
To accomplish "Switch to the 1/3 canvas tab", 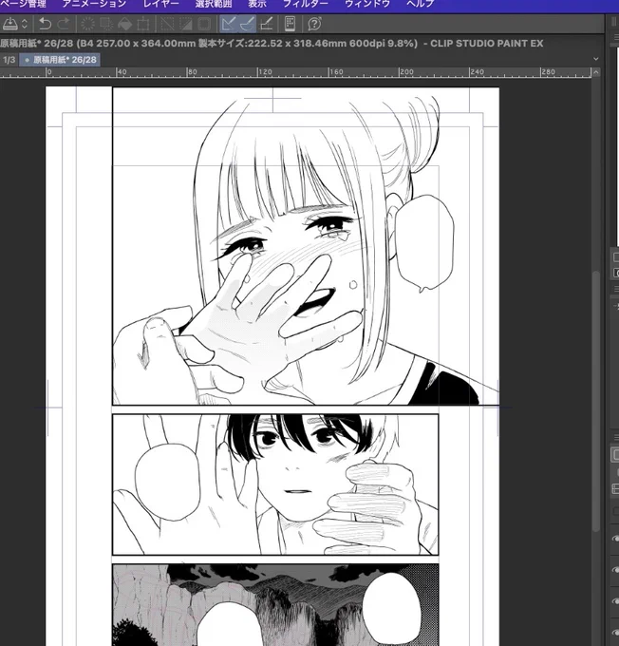I will tap(9, 60).
